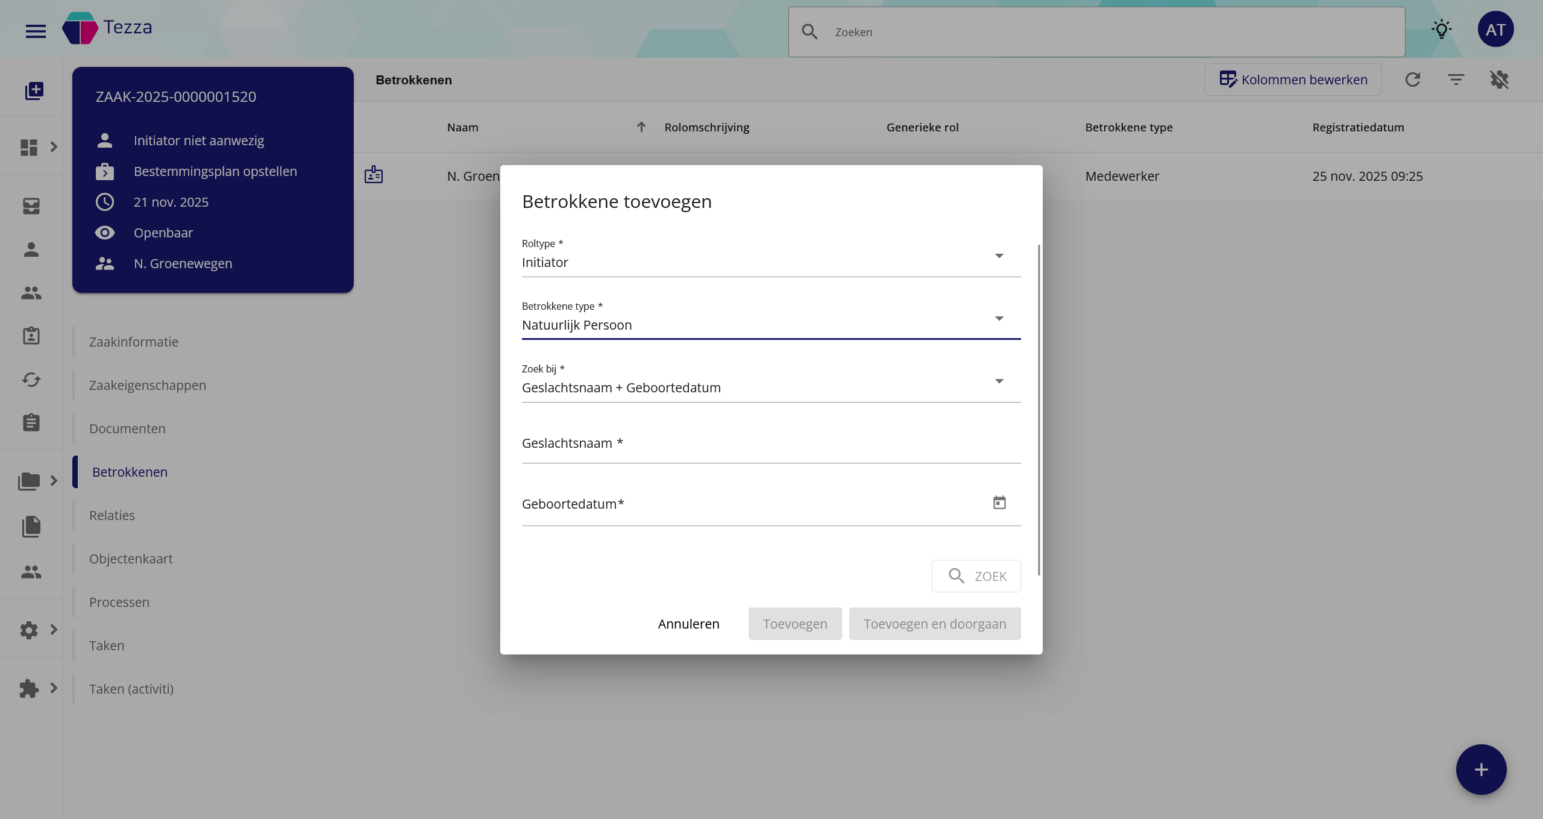This screenshot has width=1543, height=819.
Task: Click the inbox tray icon in sidebar
Action: point(31,206)
